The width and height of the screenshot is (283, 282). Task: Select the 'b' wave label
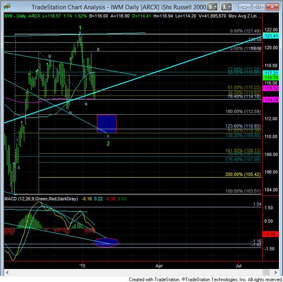click(x=98, y=49)
